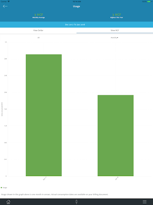Tap the Highest This Year 3 HCF value
Image resolution: width=153 pixels, height=205 pixels.
117,15
